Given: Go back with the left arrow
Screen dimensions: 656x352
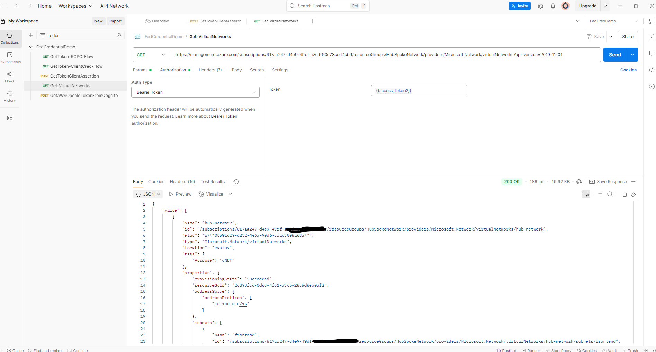Looking at the screenshot, I should [17, 6].
